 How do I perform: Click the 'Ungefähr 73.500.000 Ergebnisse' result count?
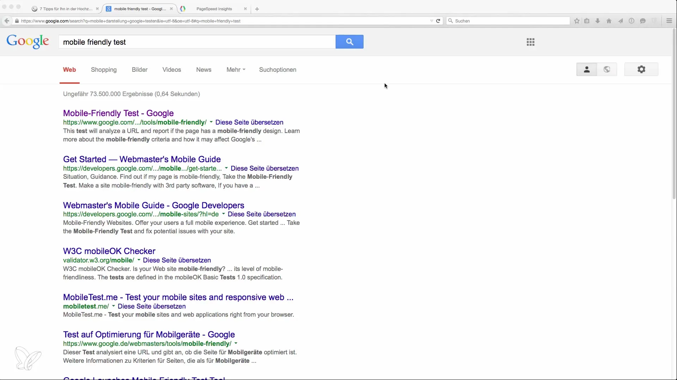[132, 94]
